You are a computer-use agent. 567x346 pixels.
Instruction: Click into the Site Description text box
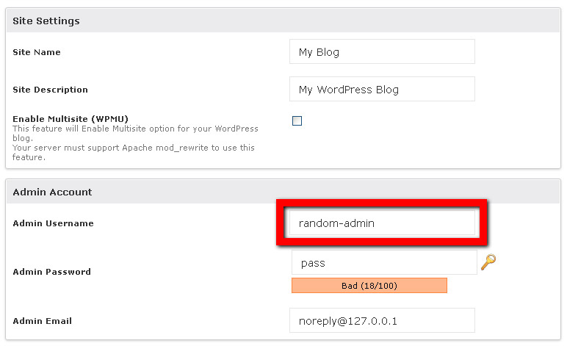(x=382, y=89)
